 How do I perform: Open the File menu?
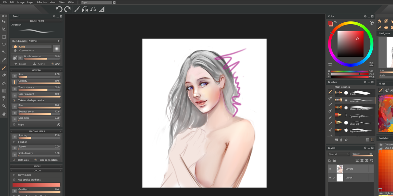5,2
